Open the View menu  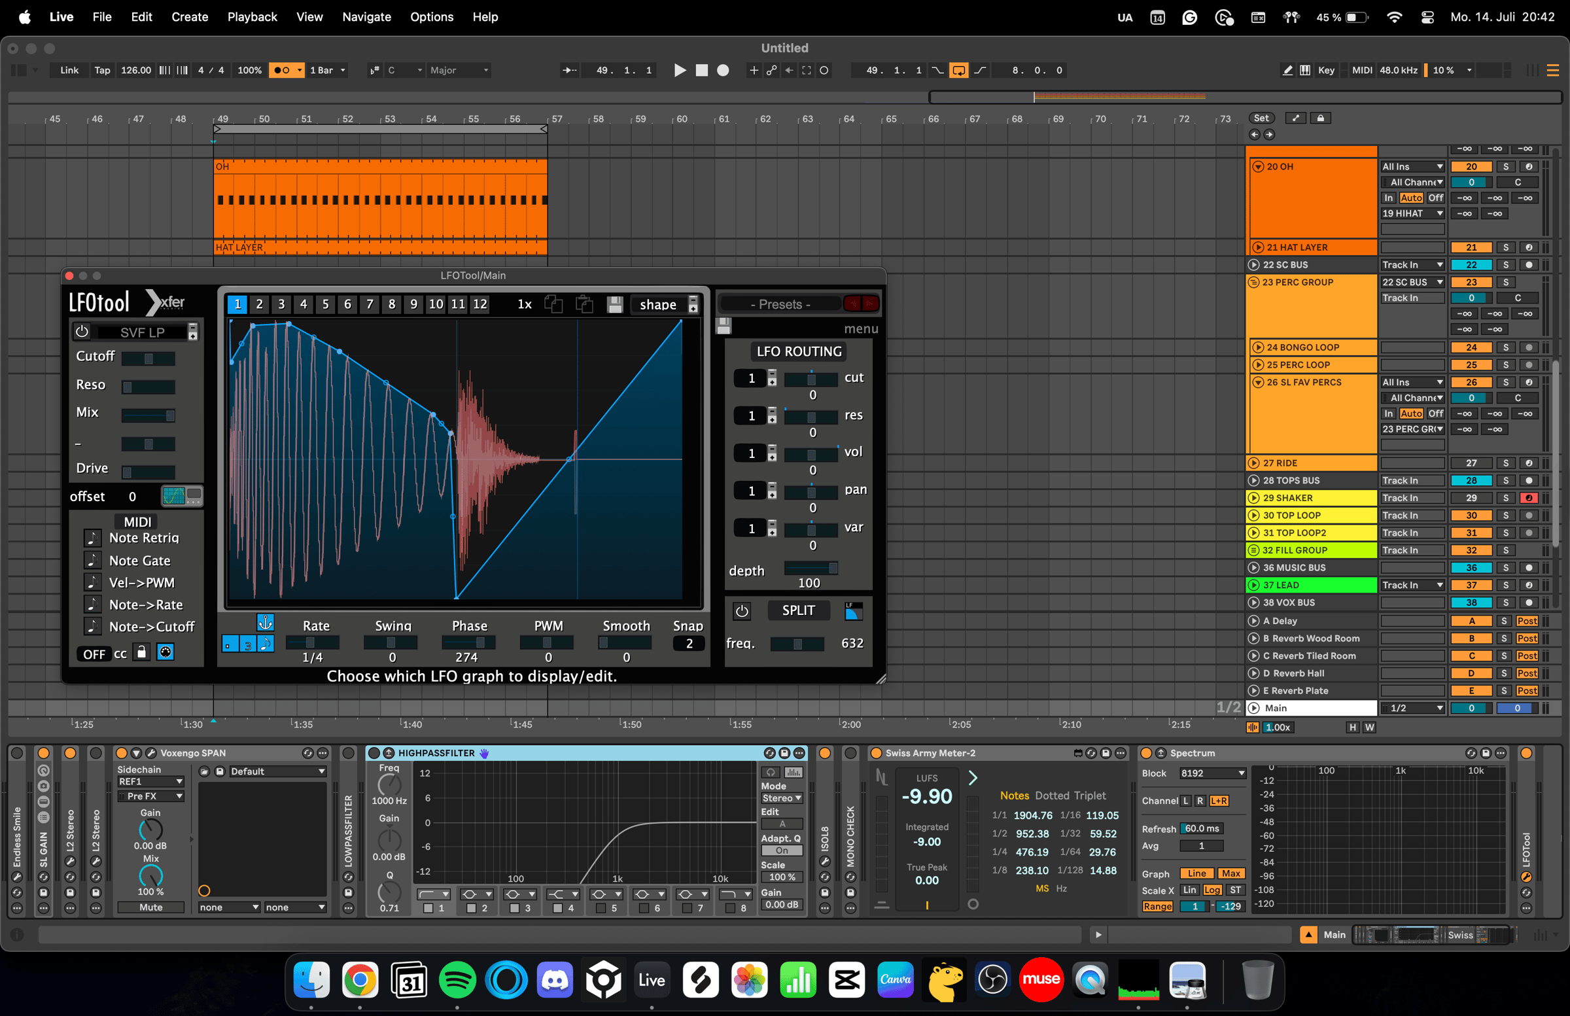(x=309, y=17)
